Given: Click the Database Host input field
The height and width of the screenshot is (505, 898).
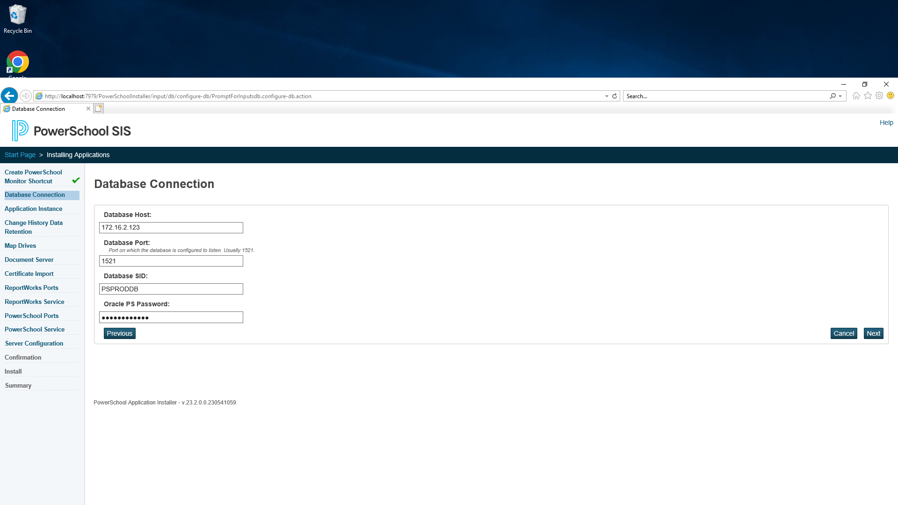Looking at the screenshot, I should click(171, 228).
